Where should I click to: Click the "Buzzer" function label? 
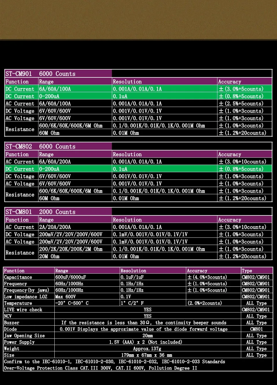[x=12, y=323]
